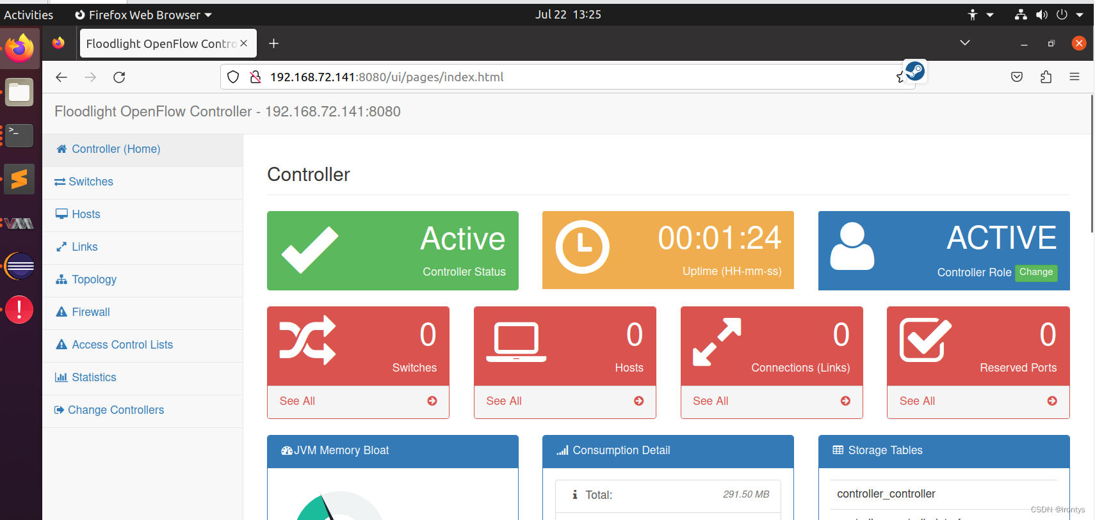Click the warning icon beside Access Control Lists
1095x520 pixels.
[x=61, y=345]
